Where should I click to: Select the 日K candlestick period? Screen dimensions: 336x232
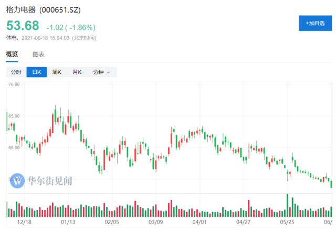tap(36, 72)
